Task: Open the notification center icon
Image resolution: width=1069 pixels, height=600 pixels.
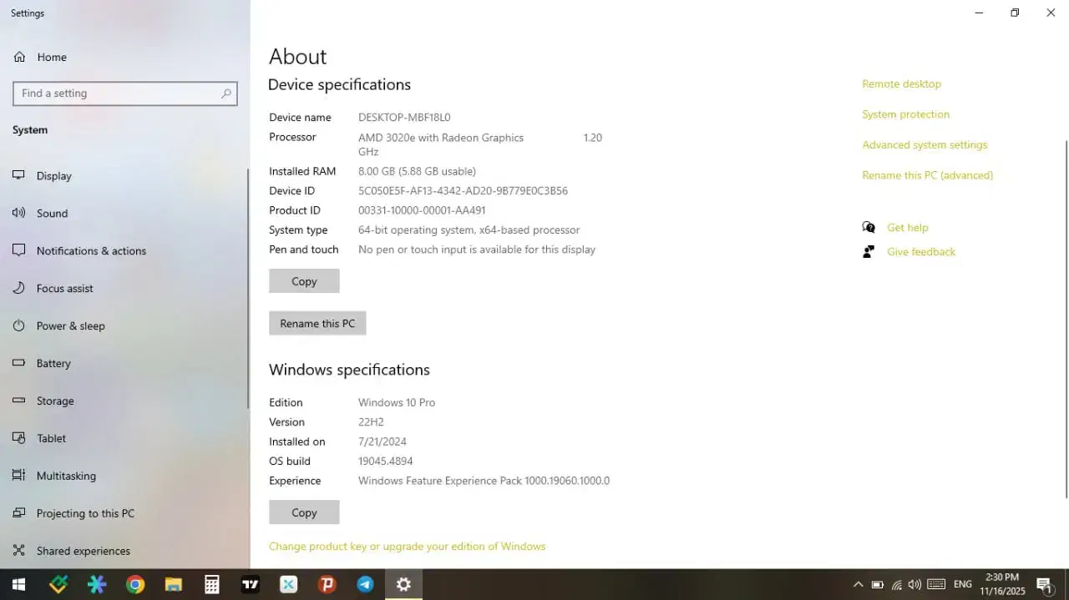Action: [x=1044, y=584]
